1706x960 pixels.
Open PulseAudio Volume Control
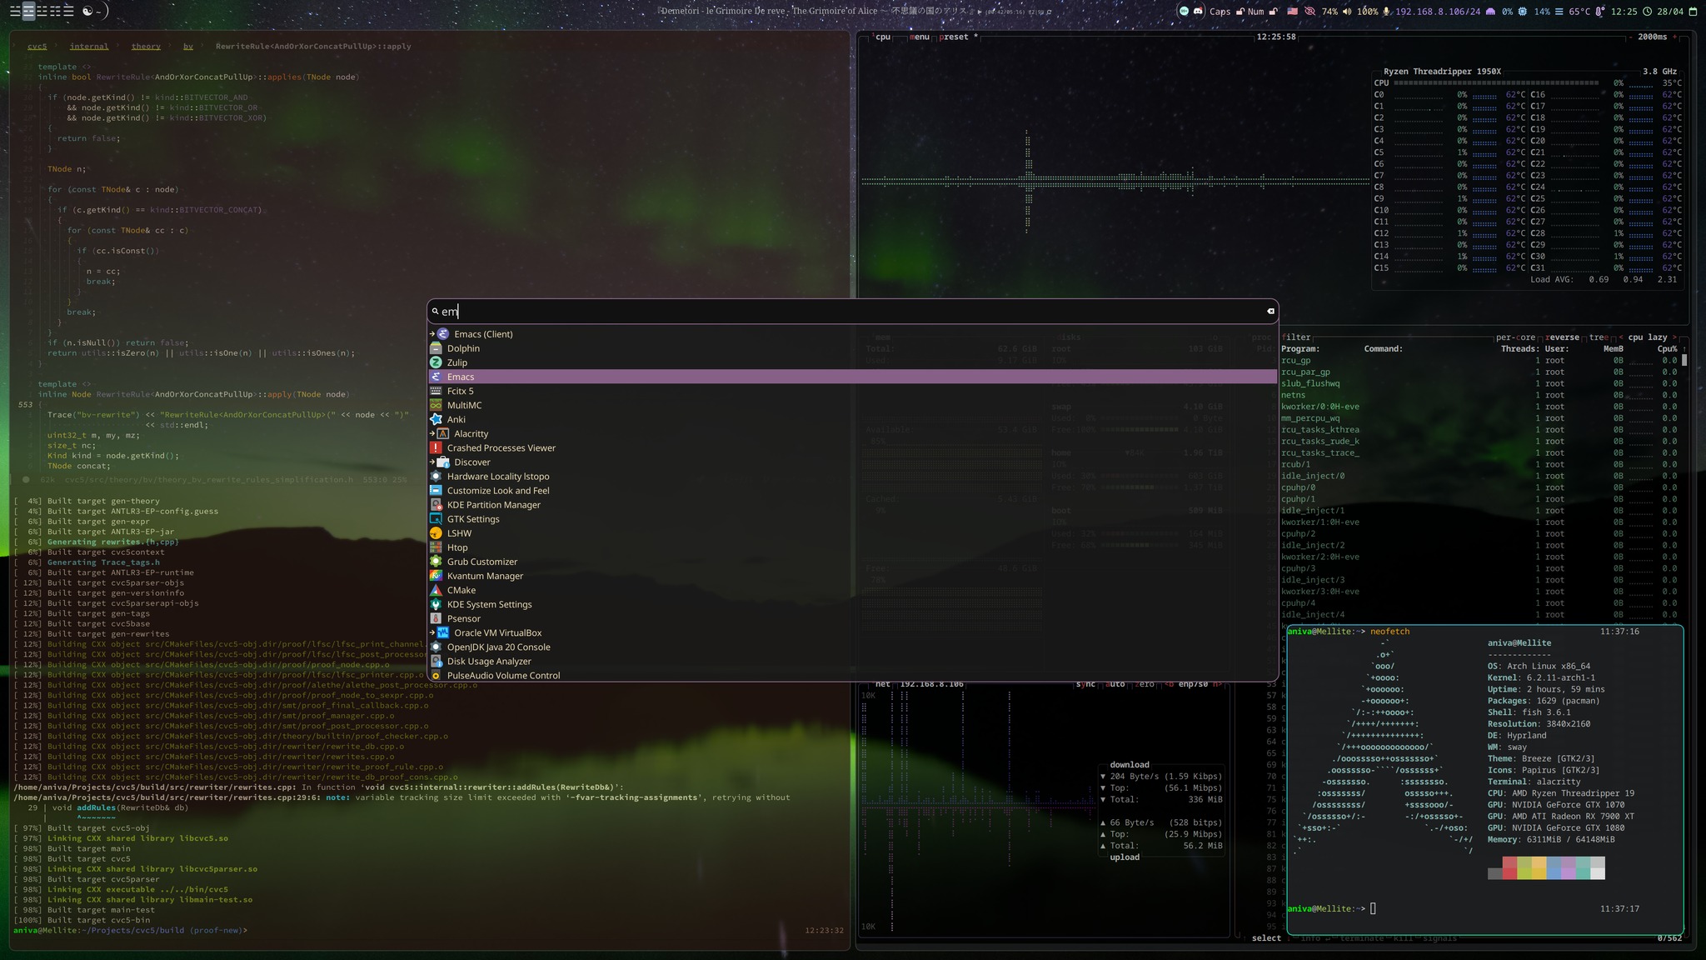[853, 675]
